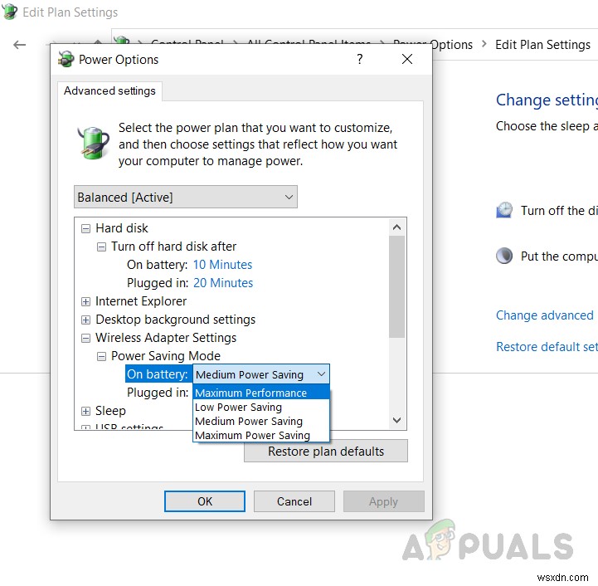The height and width of the screenshot is (586, 598).
Task: Collapse the Hard disk tree node
Action: click(x=85, y=229)
